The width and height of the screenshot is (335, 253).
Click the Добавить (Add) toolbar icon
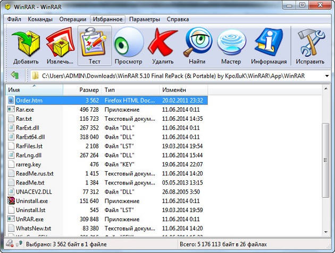click(x=26, y=44)
